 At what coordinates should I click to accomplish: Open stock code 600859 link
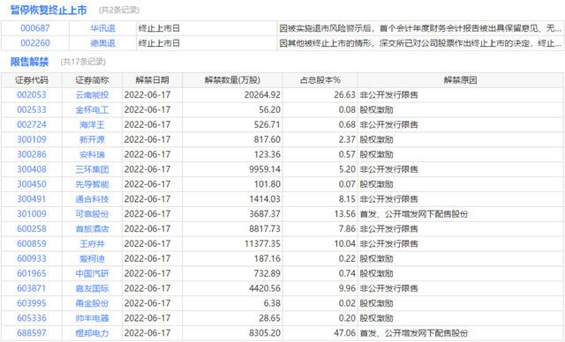32,244
